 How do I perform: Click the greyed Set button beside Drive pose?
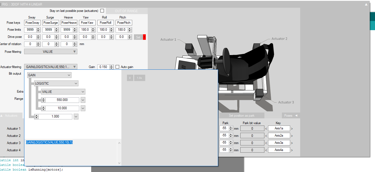pyautogui.click(x=138, y=37)
